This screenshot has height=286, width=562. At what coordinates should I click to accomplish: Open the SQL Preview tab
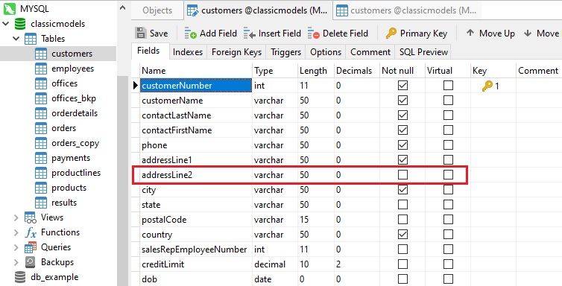point(423,52)
